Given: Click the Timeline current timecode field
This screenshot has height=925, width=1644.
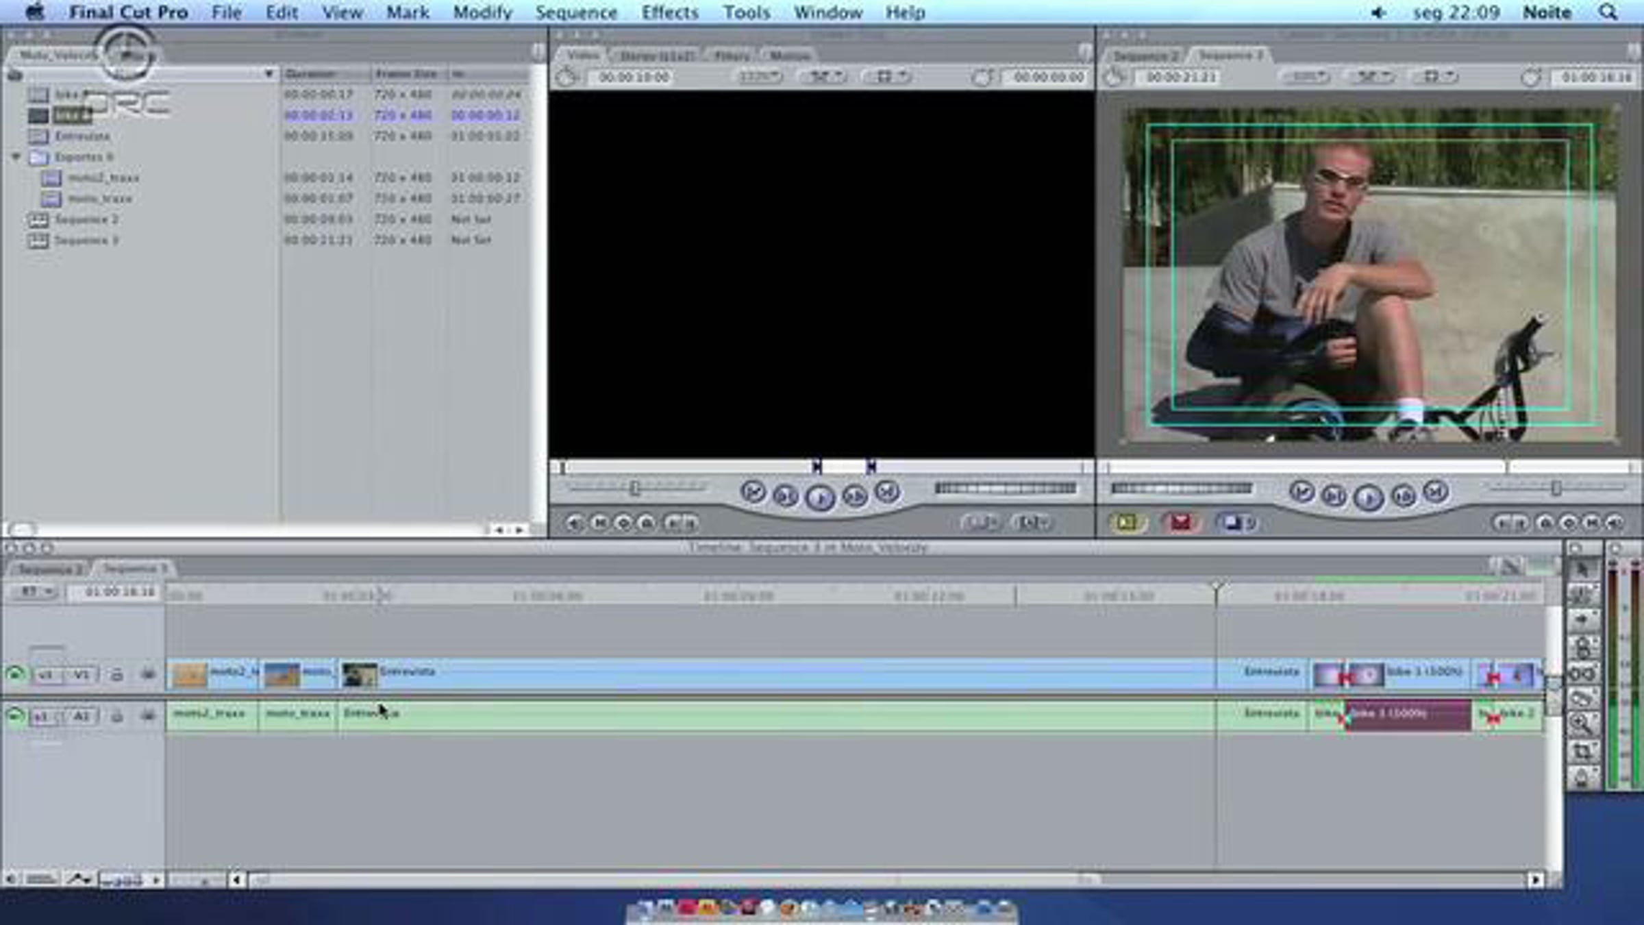Looking at the screenshot, I should tap(119, 591).
